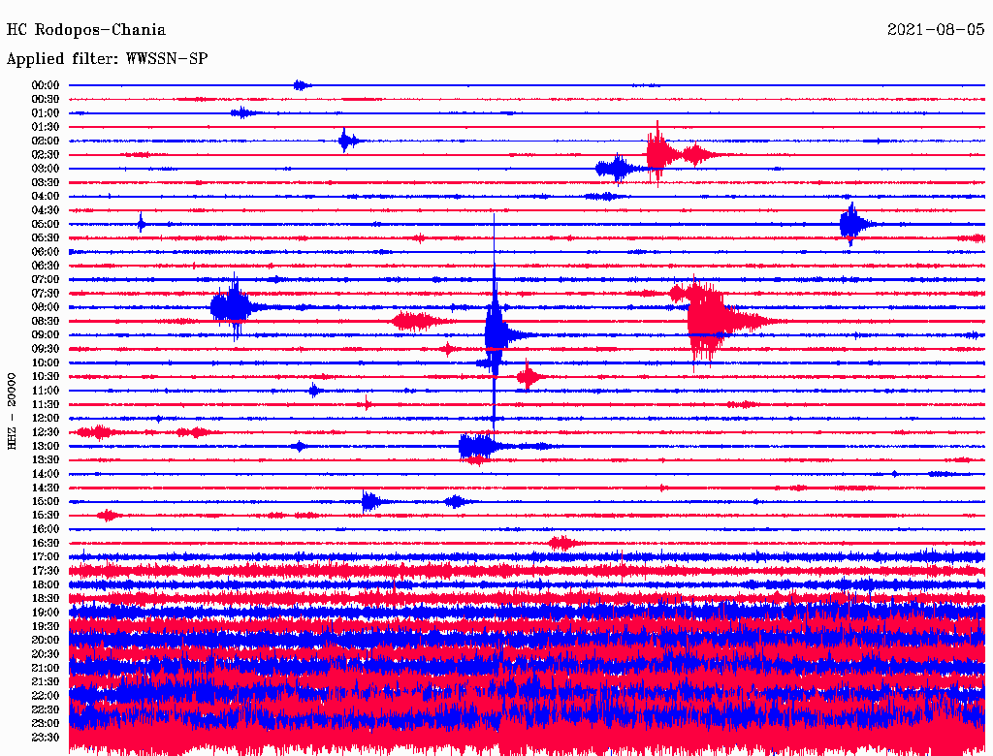Screen dimensions: 993x756
Task: Click the big blue burst early on the 08:00 trace
Action: (x=233, y=307)
